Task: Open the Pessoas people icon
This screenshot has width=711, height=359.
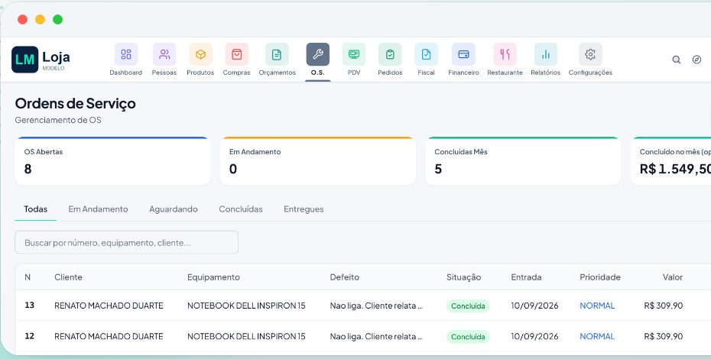Action: (164, 55)
